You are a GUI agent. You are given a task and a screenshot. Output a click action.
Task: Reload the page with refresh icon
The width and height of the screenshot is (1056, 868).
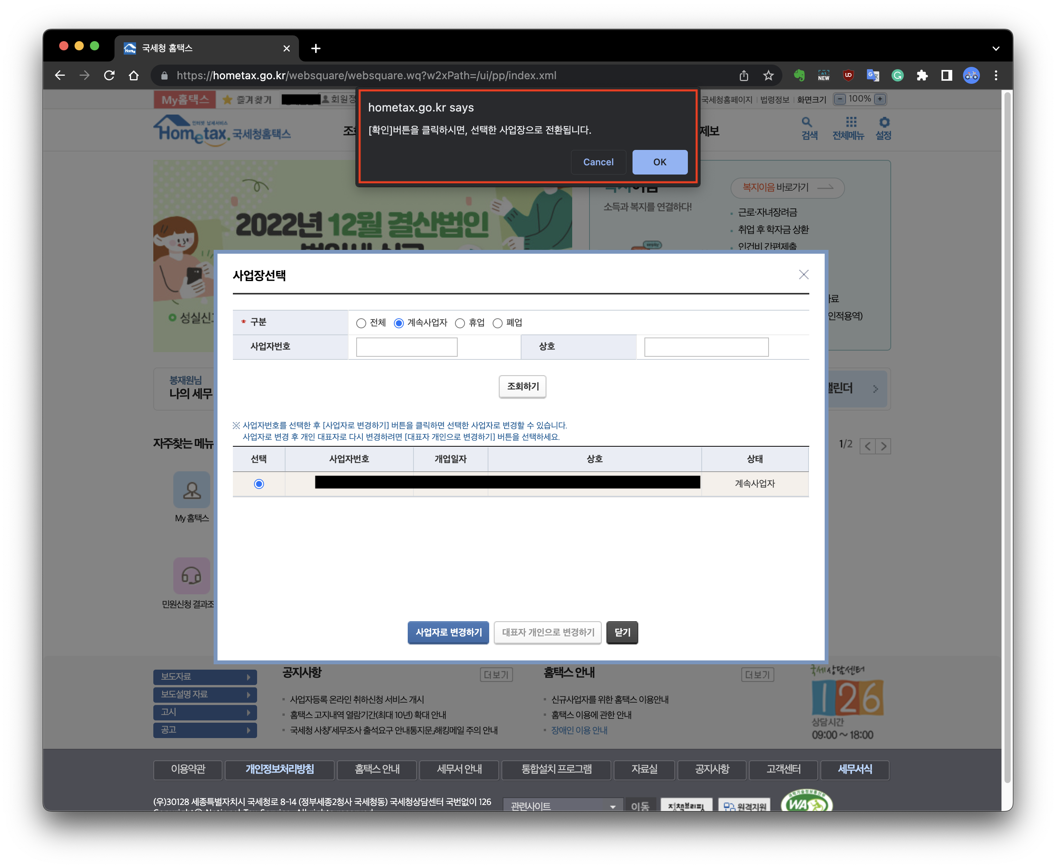pyautogui.click(x=109, y=75)
